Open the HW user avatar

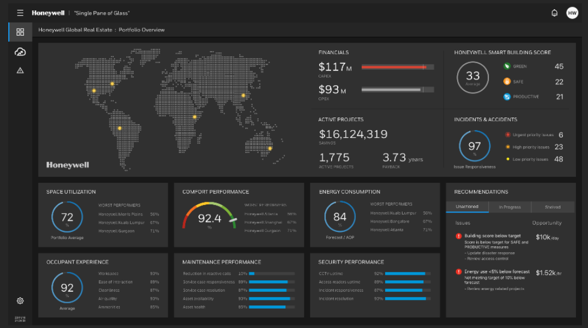572,13
